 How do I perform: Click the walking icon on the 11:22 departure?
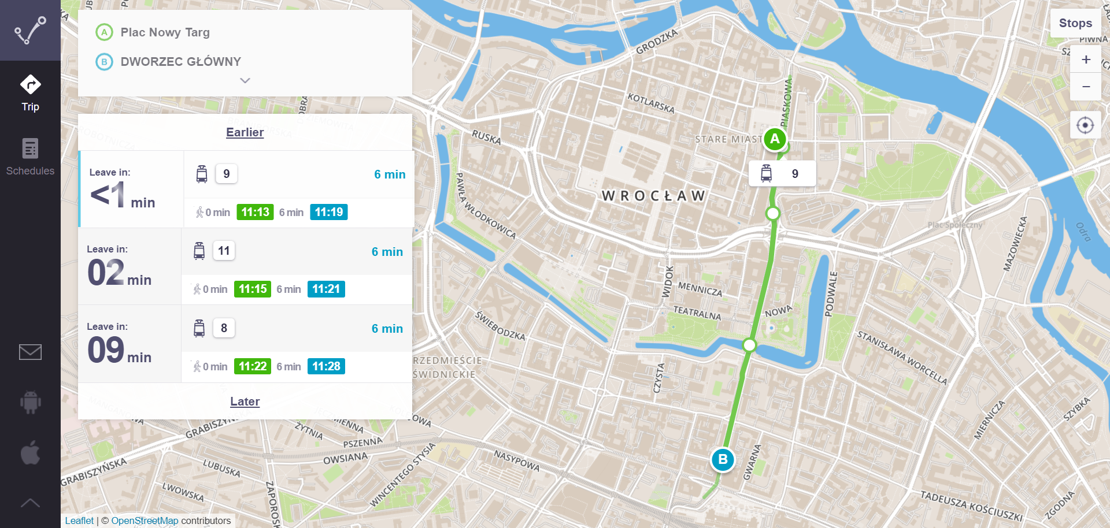pos(199,366)
